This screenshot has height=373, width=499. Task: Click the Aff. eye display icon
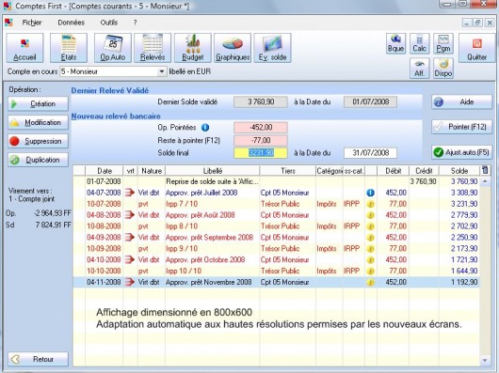(x=419, y=69)
